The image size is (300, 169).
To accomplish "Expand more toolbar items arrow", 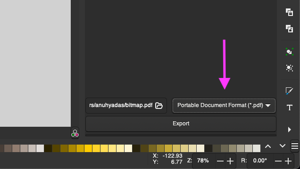I will (290, 130).
